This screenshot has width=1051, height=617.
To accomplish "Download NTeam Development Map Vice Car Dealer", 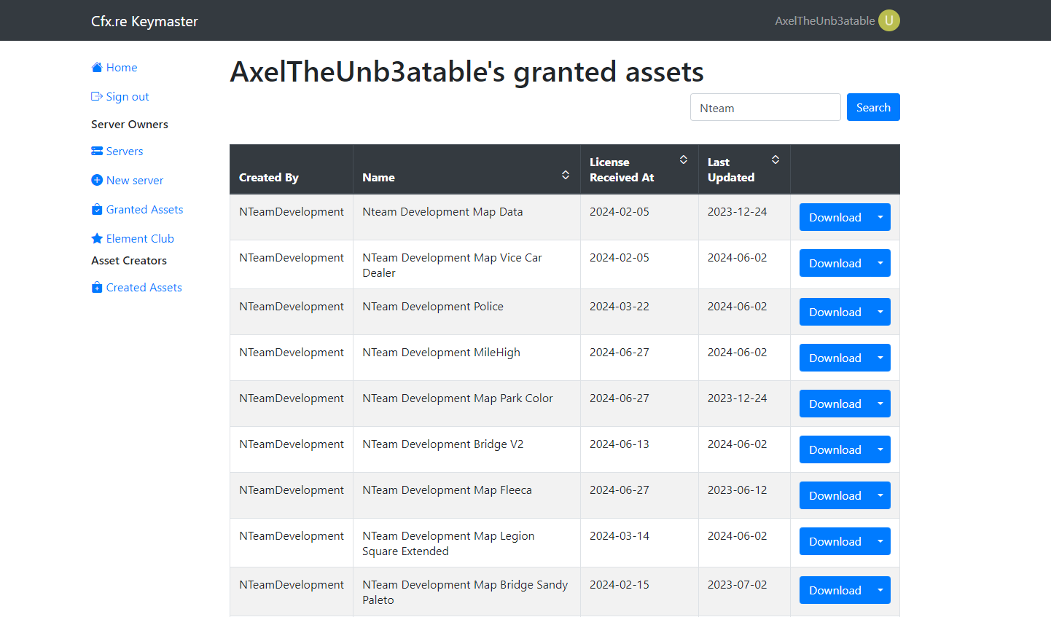I will pos(835,263).
